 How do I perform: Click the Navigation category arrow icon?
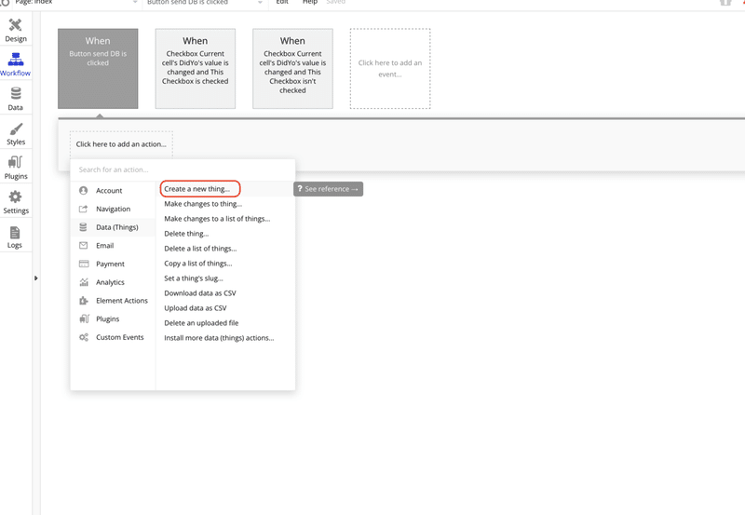84,209
